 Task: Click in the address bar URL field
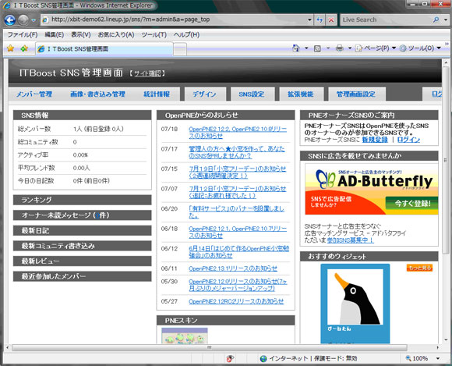coord(177,20)
